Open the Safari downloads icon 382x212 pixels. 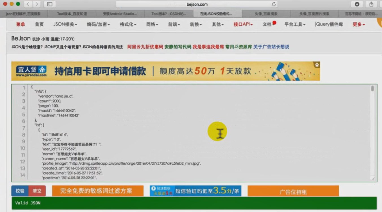click(357, 4)
